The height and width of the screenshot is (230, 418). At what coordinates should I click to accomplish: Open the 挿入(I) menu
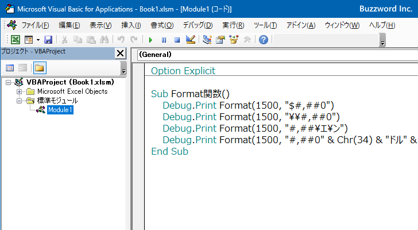[131, 25]
